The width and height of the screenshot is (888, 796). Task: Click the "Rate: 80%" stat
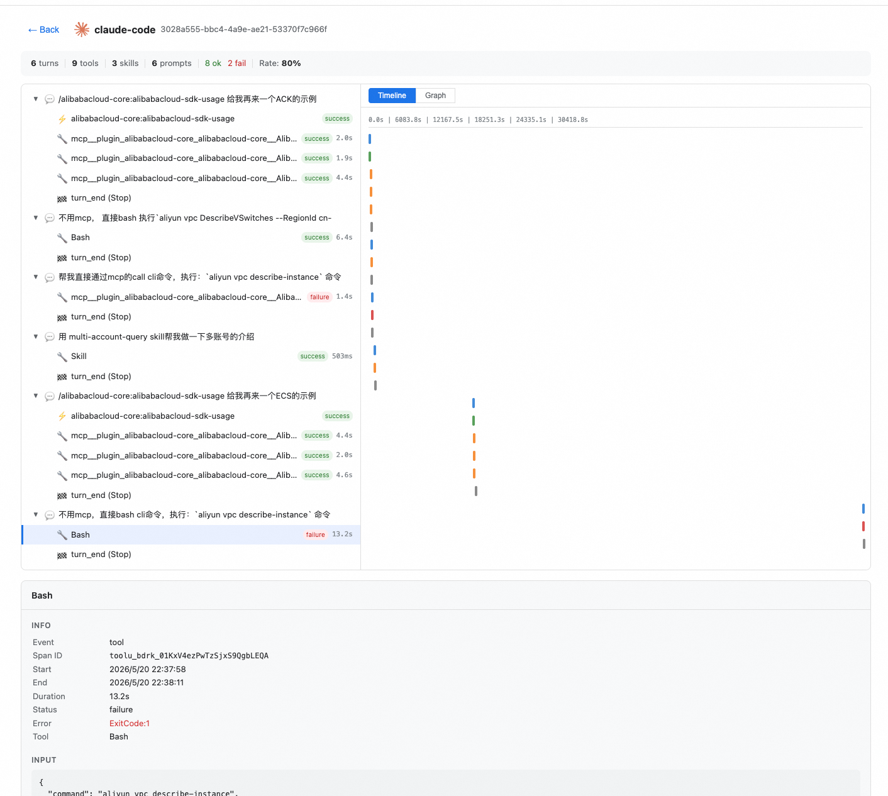pyautogui.click(x=280, y=64)
